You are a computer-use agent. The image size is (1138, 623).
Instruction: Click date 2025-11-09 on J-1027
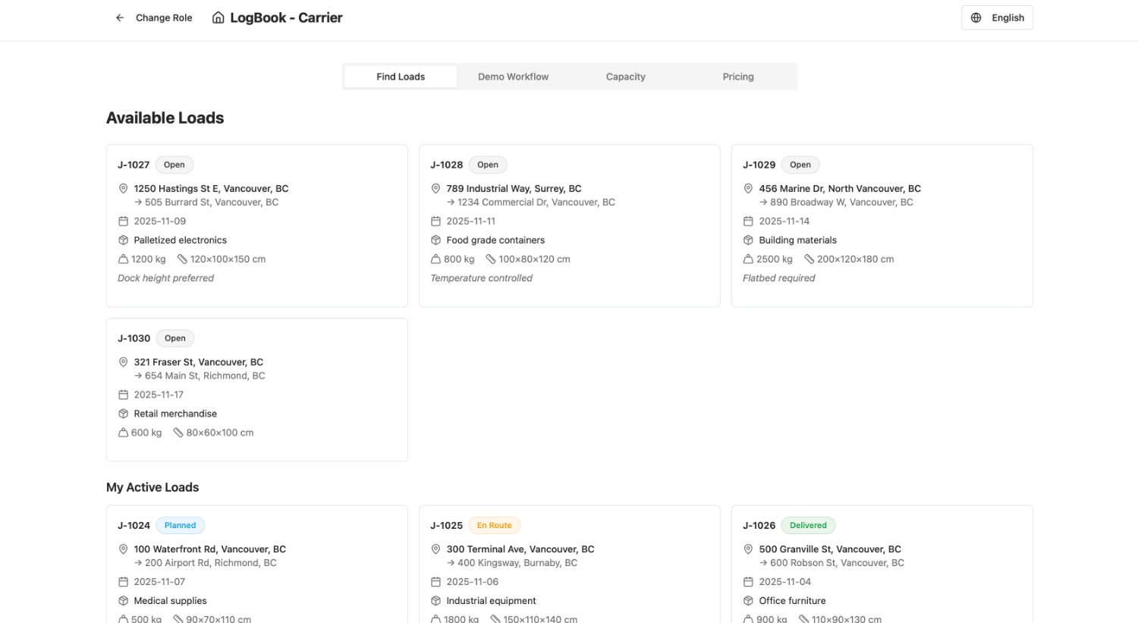[x=159, y=221]
